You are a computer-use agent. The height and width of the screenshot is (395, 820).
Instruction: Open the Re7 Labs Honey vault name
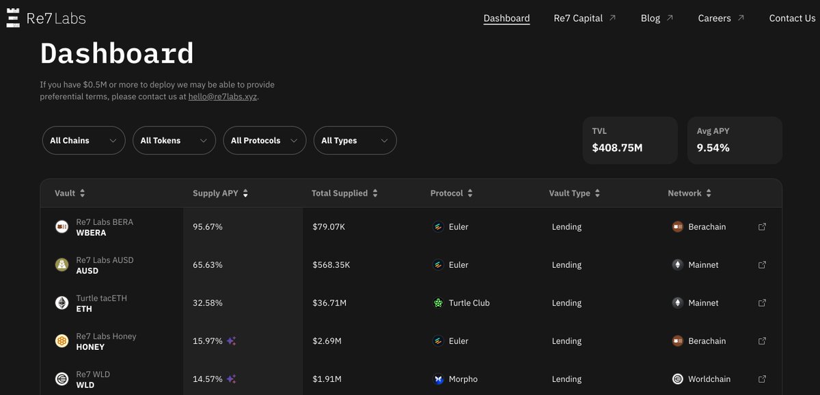(106, 336)
